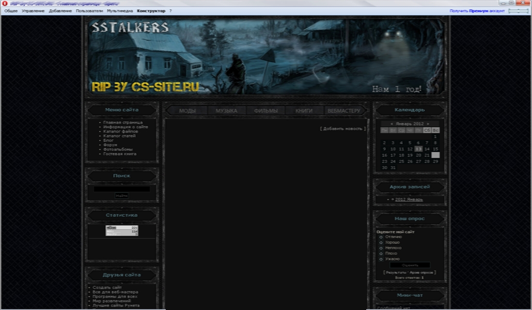Go to Главная страница in site menu
Image resolution: width=532 pixels, height=310 pixels.
[x=123, y=122]
